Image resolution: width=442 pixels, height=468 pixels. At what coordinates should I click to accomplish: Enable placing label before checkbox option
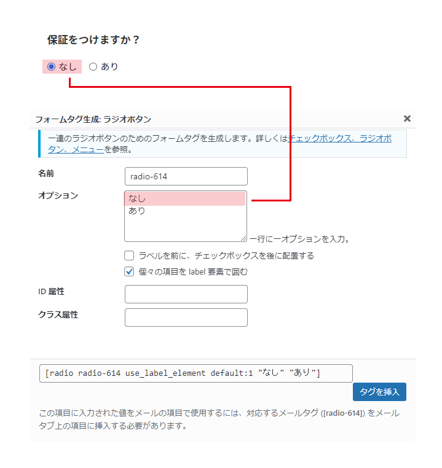point(129,255)
